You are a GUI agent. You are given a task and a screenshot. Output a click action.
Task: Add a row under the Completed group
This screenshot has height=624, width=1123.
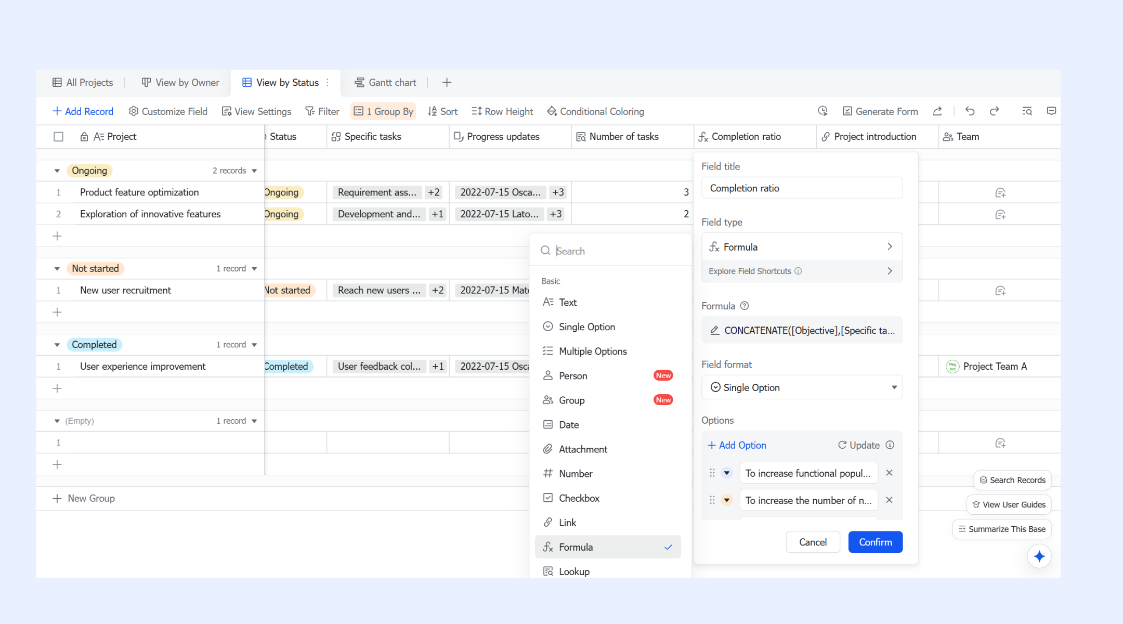point(57,388)
